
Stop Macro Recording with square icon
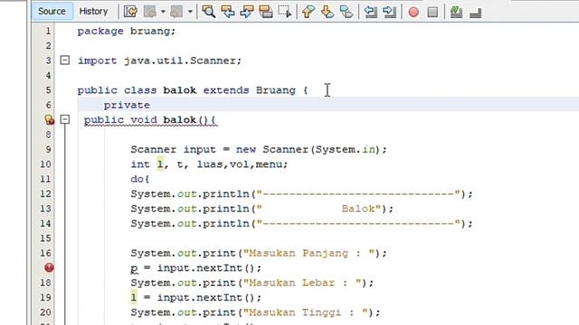pos(432,12)
